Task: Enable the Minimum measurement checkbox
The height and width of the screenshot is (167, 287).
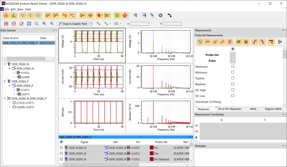Action: tap(233, 72)
